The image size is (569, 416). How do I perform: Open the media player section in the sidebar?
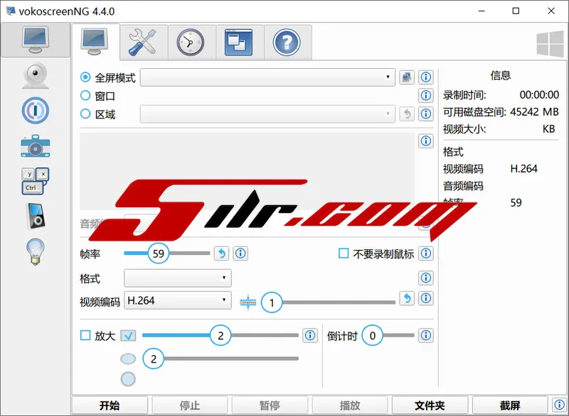click(x=35, y=216)
